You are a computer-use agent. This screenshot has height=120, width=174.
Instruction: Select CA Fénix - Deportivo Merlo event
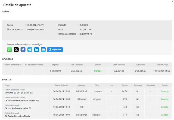(x=17, y=116)
